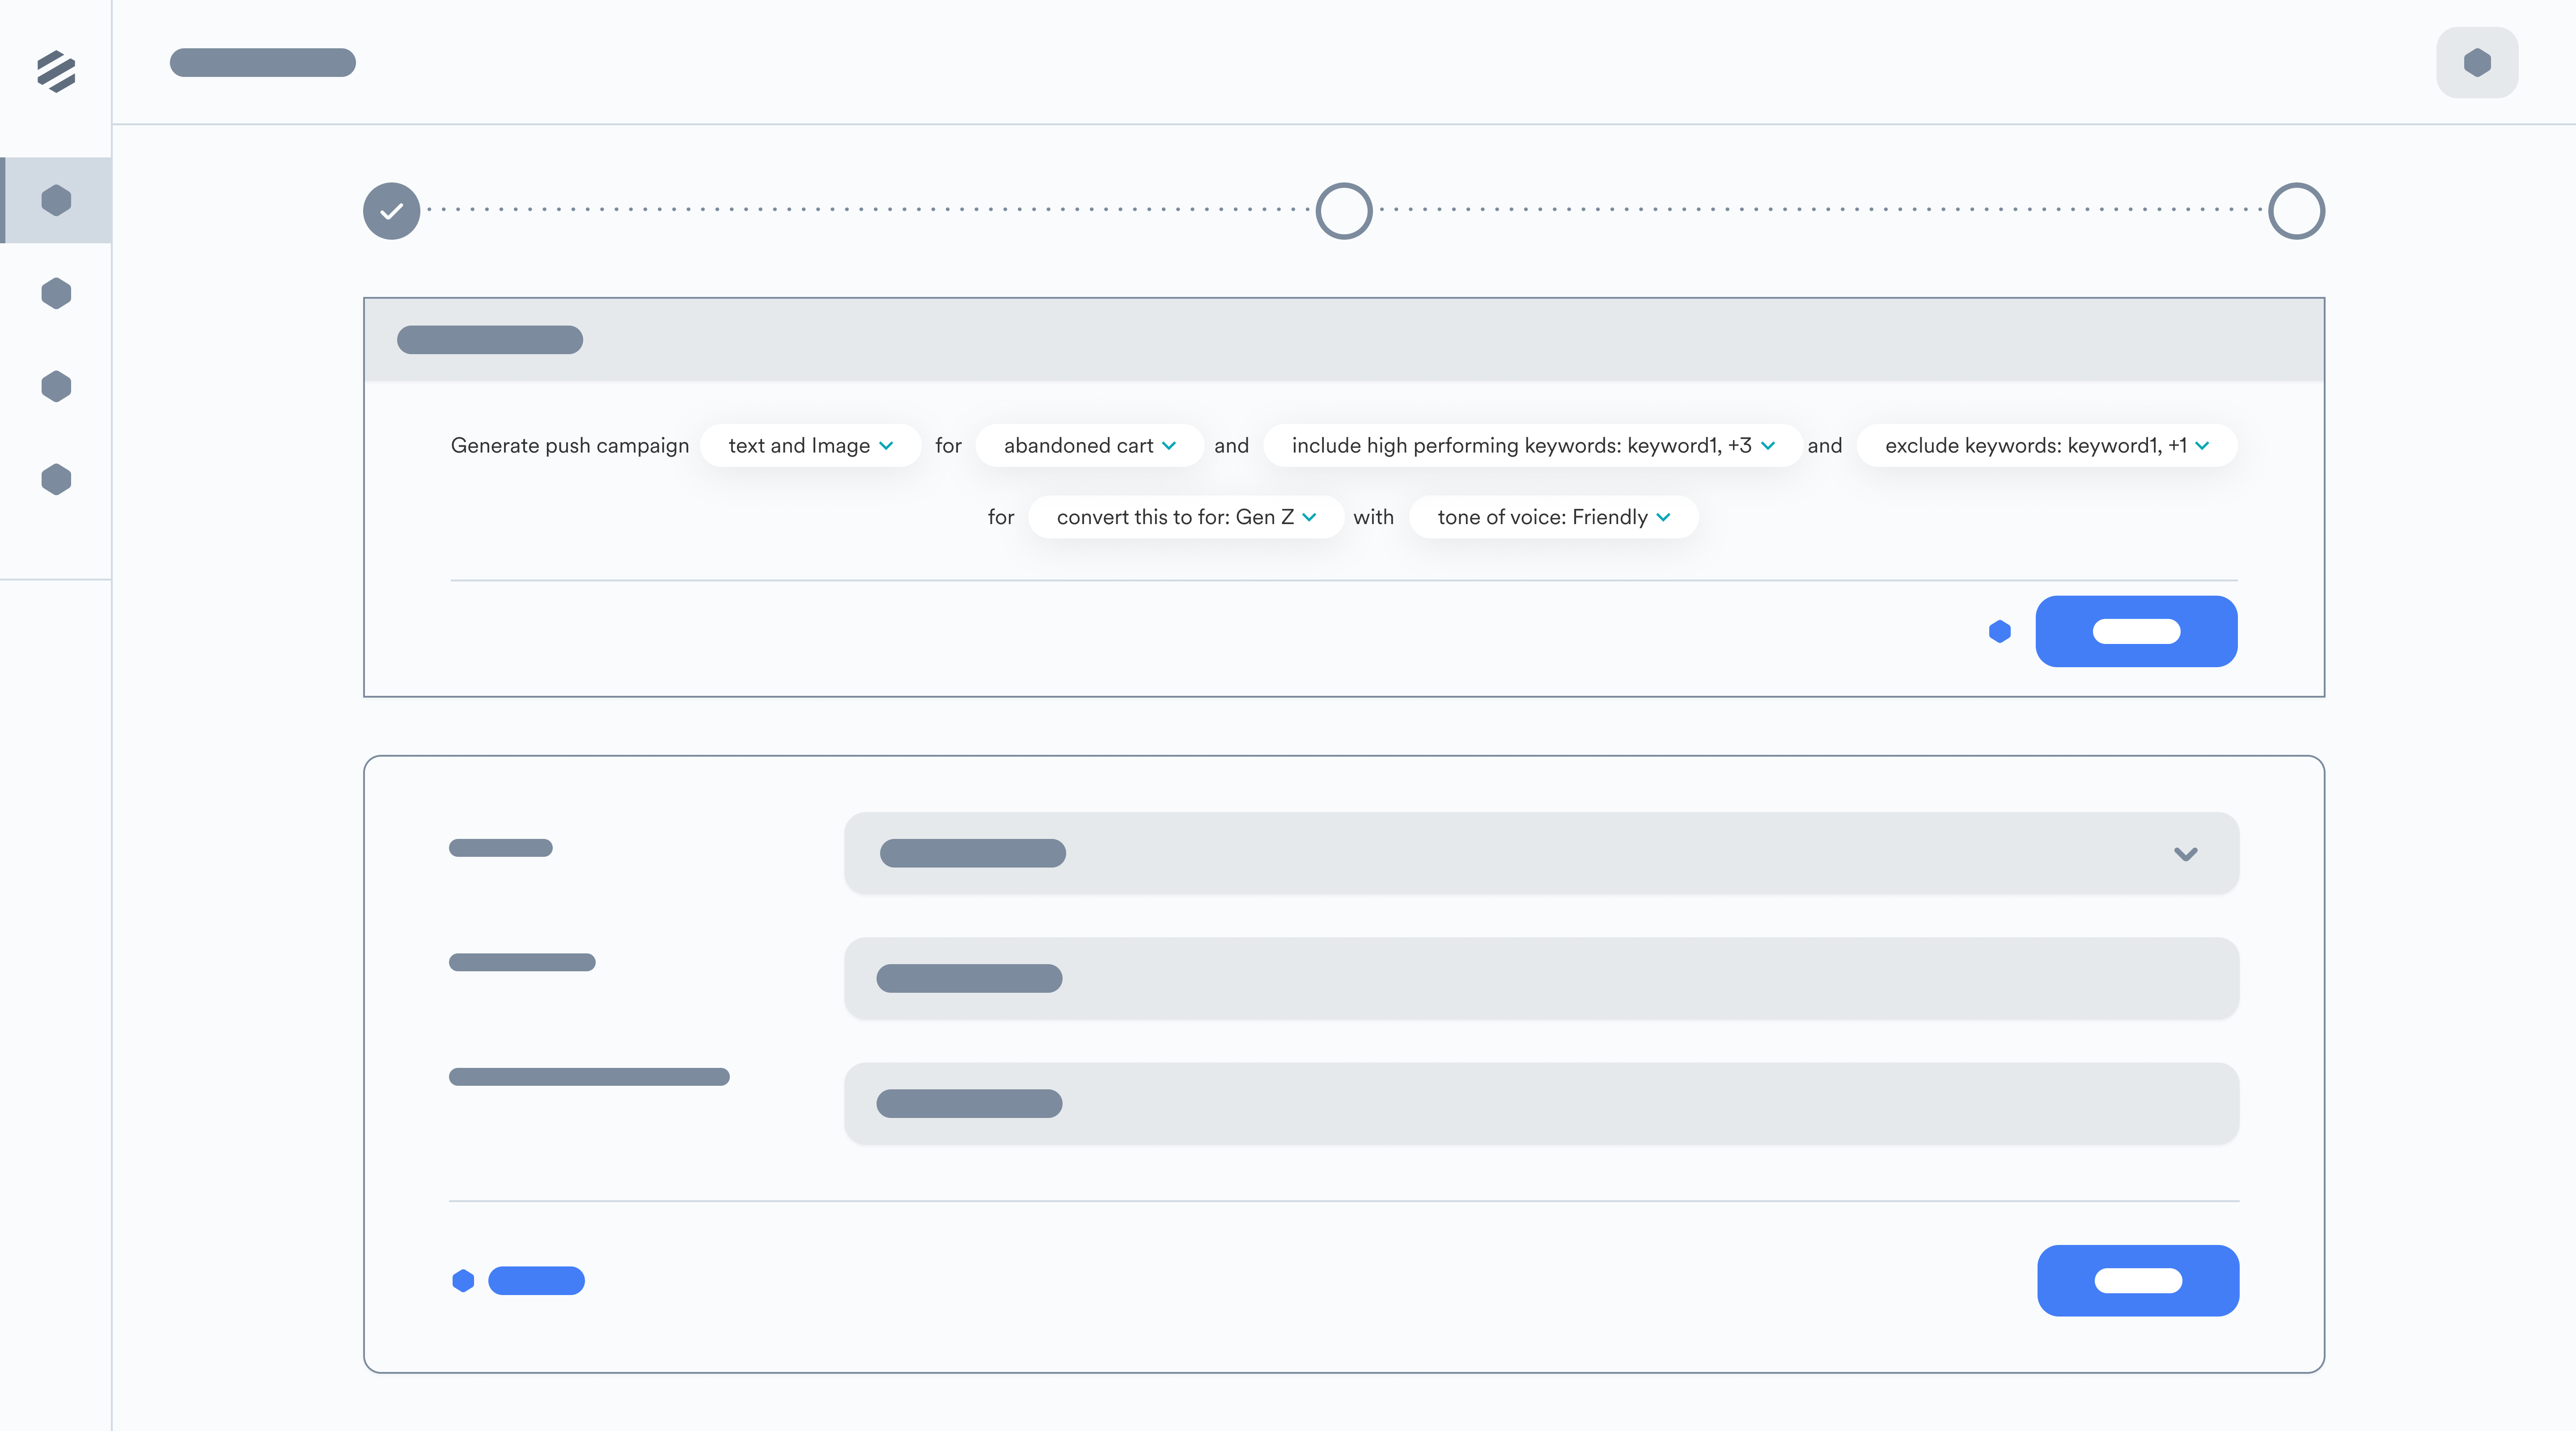Screen dimensions: 2576x1431
Task: Go to the second step circle
Action: (x=1343, y=211)
